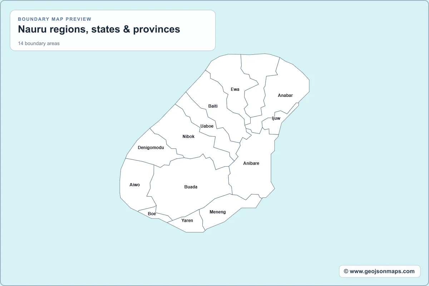This screenshot has height=286, width=429.
Task: Open the www.geojsonmaps.com credit link
Action: click(380, 271)
